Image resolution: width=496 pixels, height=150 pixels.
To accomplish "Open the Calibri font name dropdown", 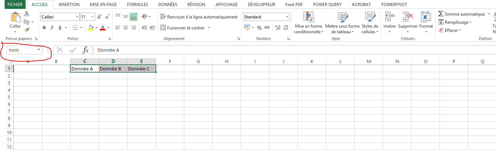I will tap(77, 17).
